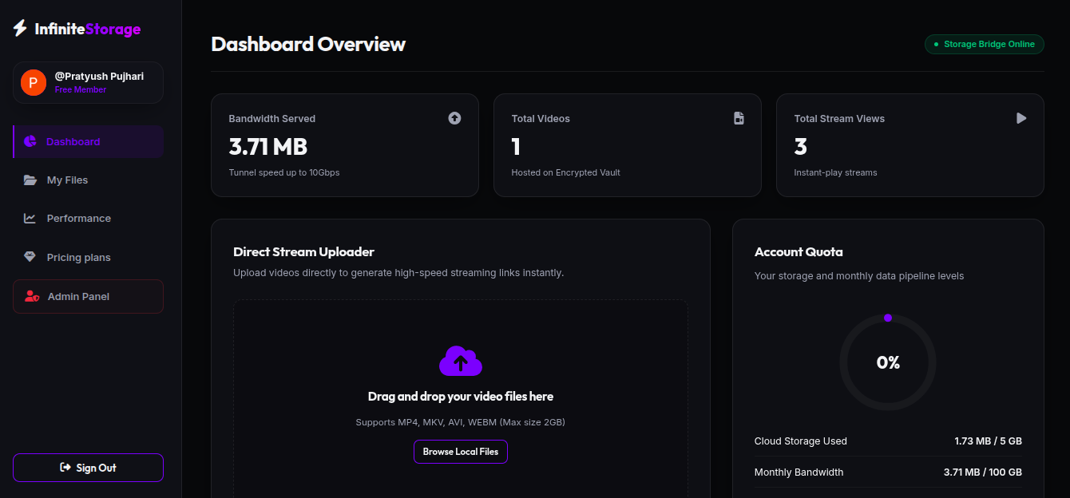Screen dimensions: 1070x498
Task: Click the Pricing plans diamond icon
Action: (30, 257)
